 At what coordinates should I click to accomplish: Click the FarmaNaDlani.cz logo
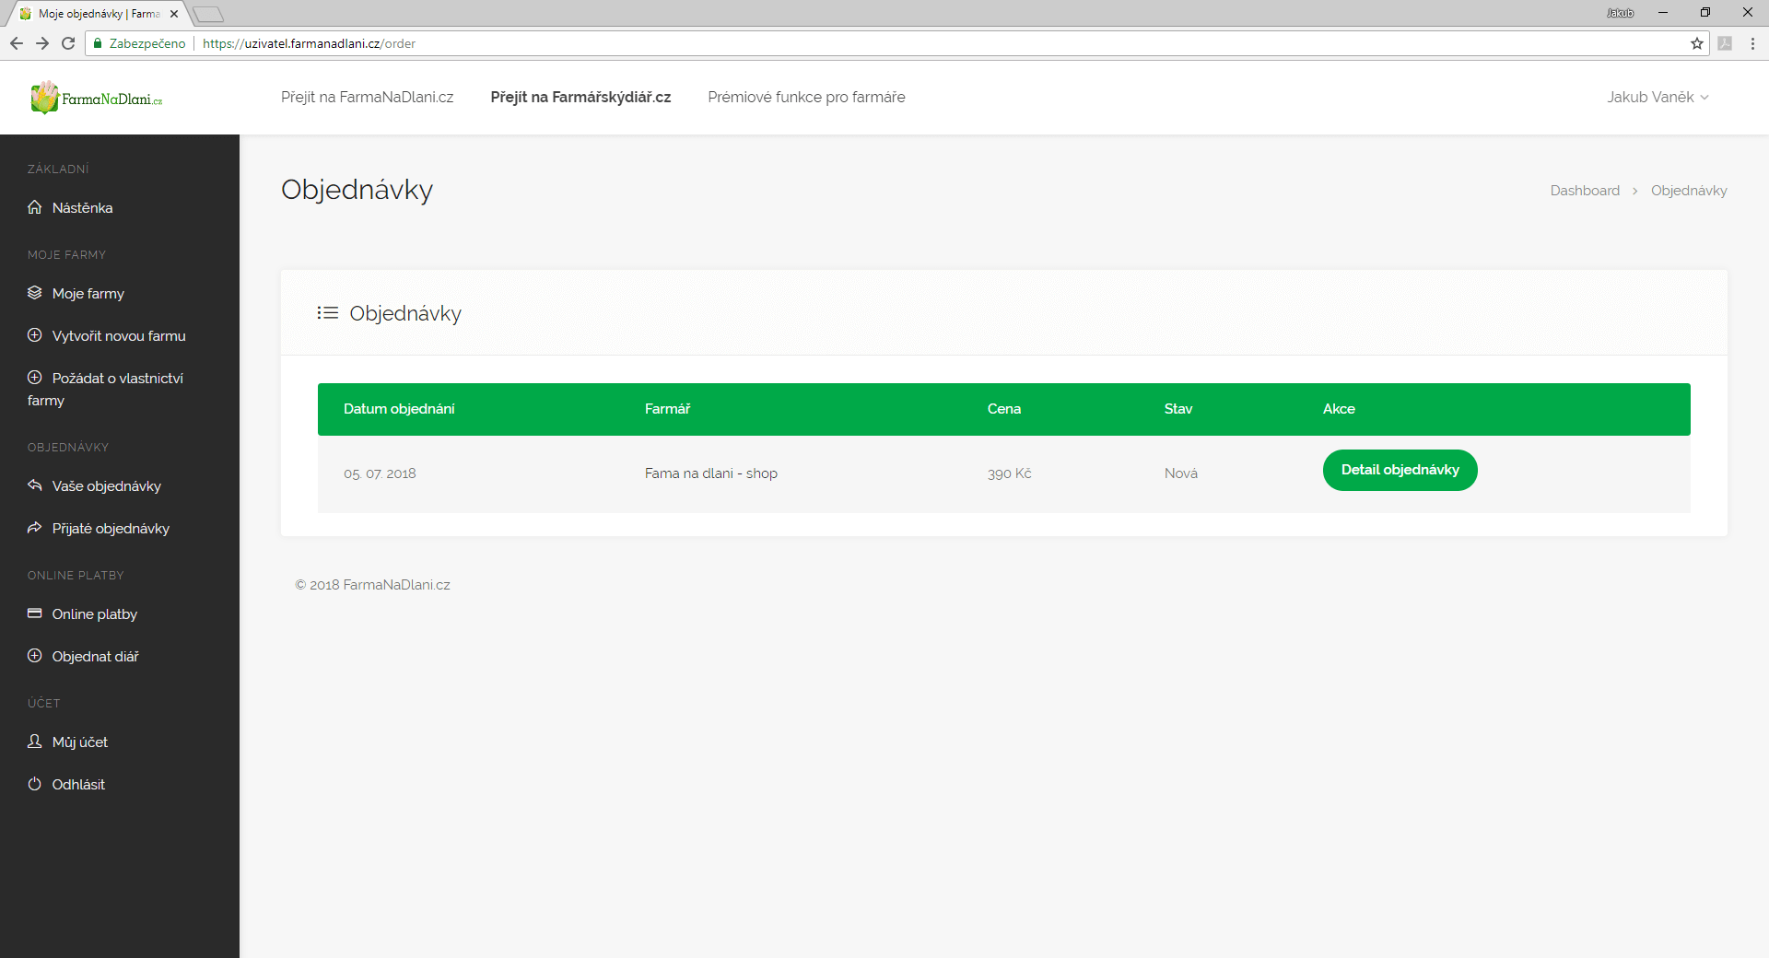click(96, 98)
